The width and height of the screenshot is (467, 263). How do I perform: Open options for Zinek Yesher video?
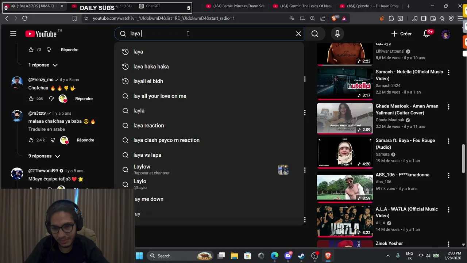pyautogui.click(x=448, y=244)
